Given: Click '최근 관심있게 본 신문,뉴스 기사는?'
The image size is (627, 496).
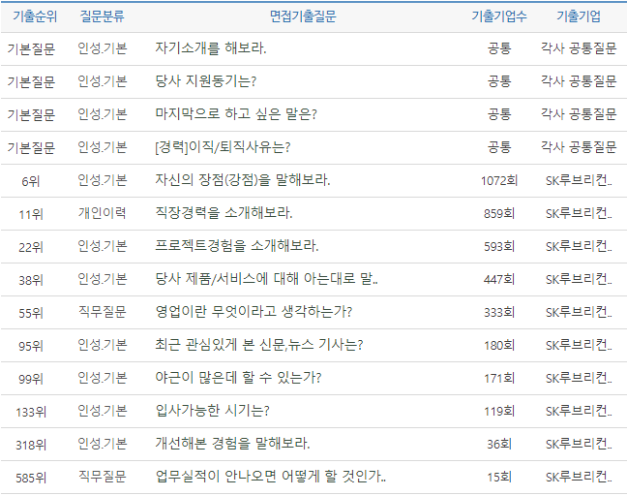Looking at the screenshot, I should coord(259,345).
